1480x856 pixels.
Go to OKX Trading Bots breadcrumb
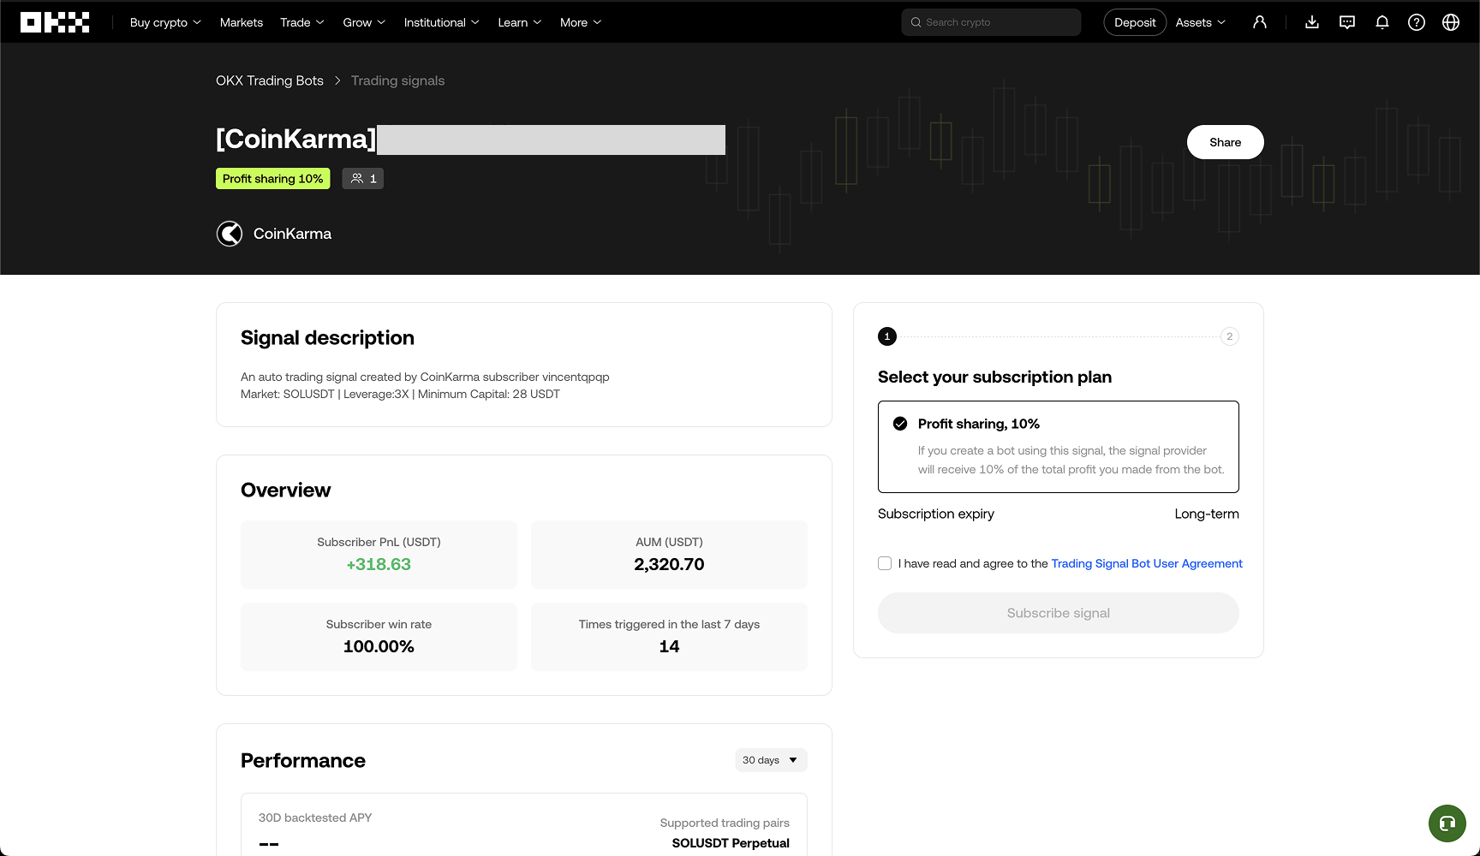click(269, 80)
